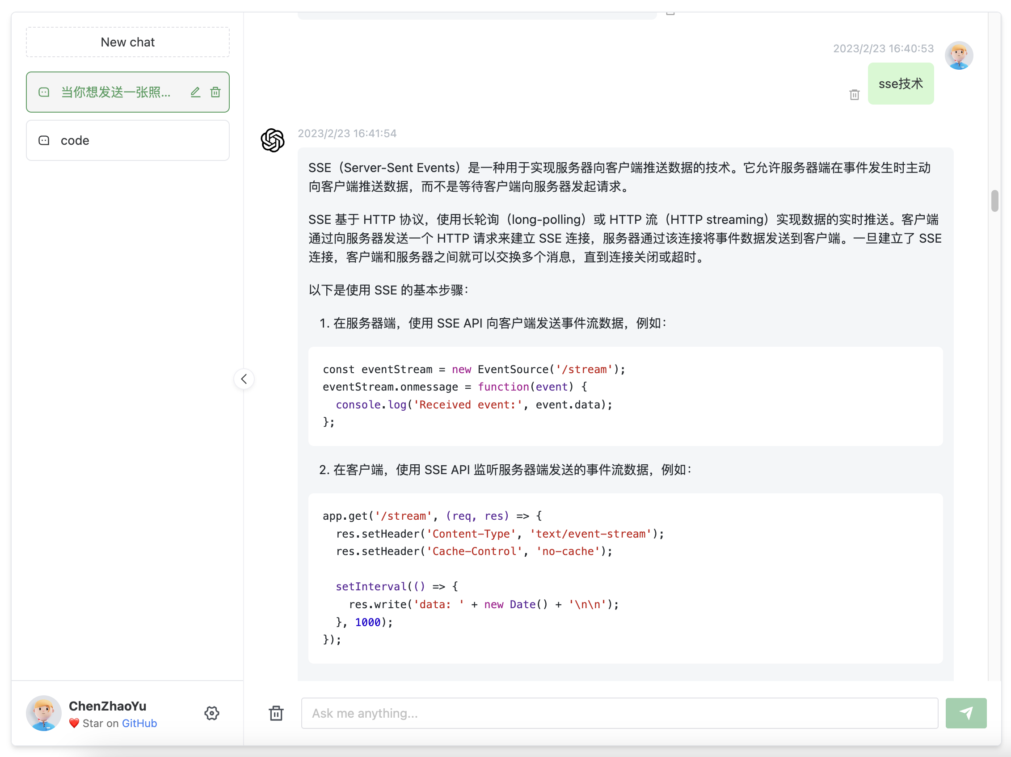
Task: Click the edit pencil icon on the active chat
Action: tap(195, 93)
